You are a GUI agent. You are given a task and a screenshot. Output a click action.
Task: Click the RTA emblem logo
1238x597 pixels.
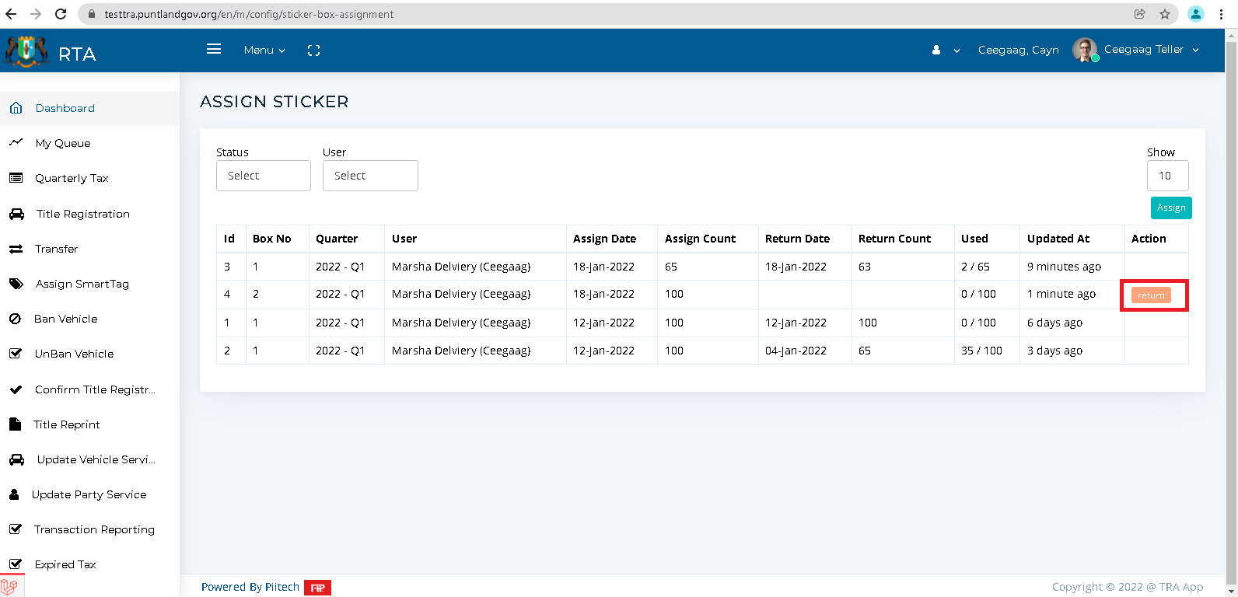[26, 51]
